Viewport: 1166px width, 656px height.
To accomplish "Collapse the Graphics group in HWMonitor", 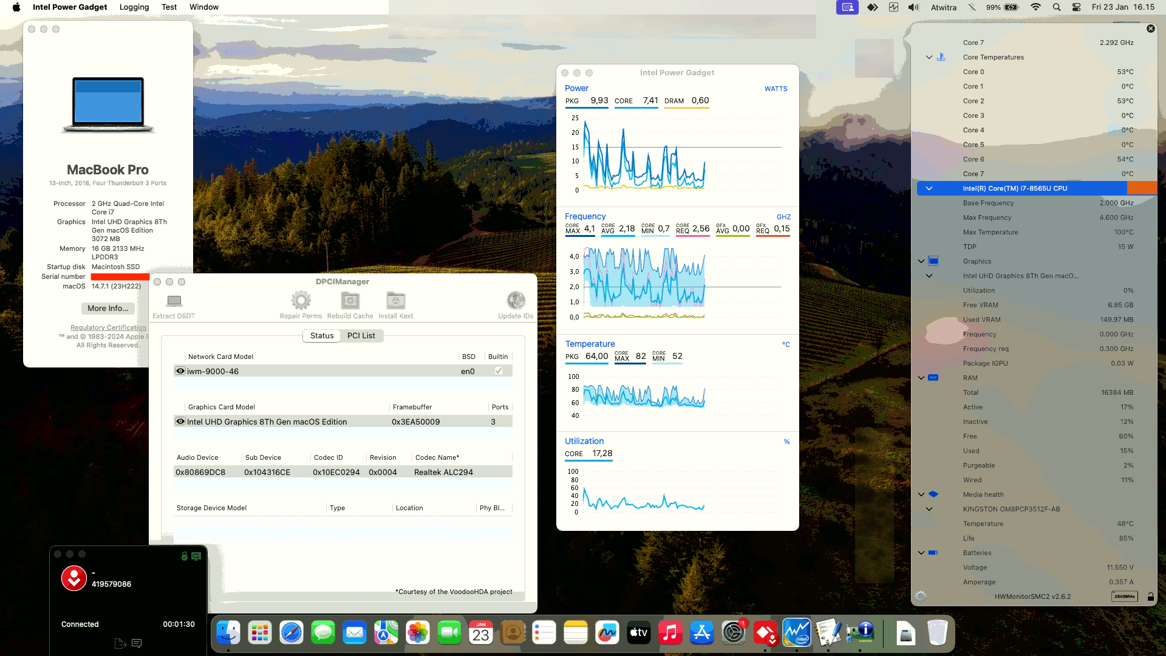I will point(921,261).
